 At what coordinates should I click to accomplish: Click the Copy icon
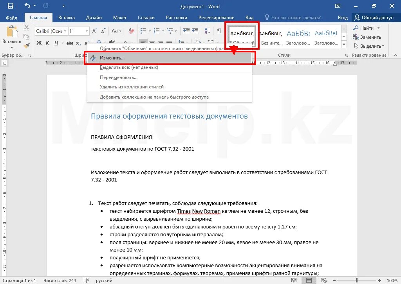(27, 36)
